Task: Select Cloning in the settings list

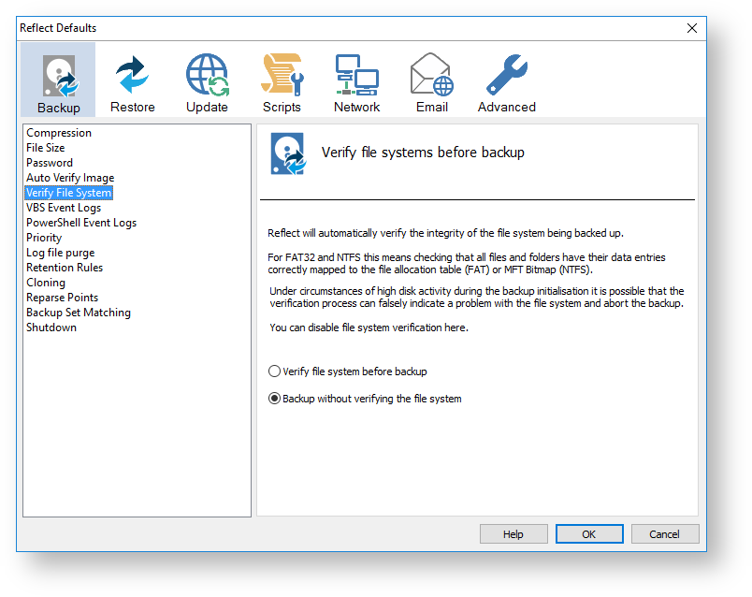Action: [x=46, y=283]
